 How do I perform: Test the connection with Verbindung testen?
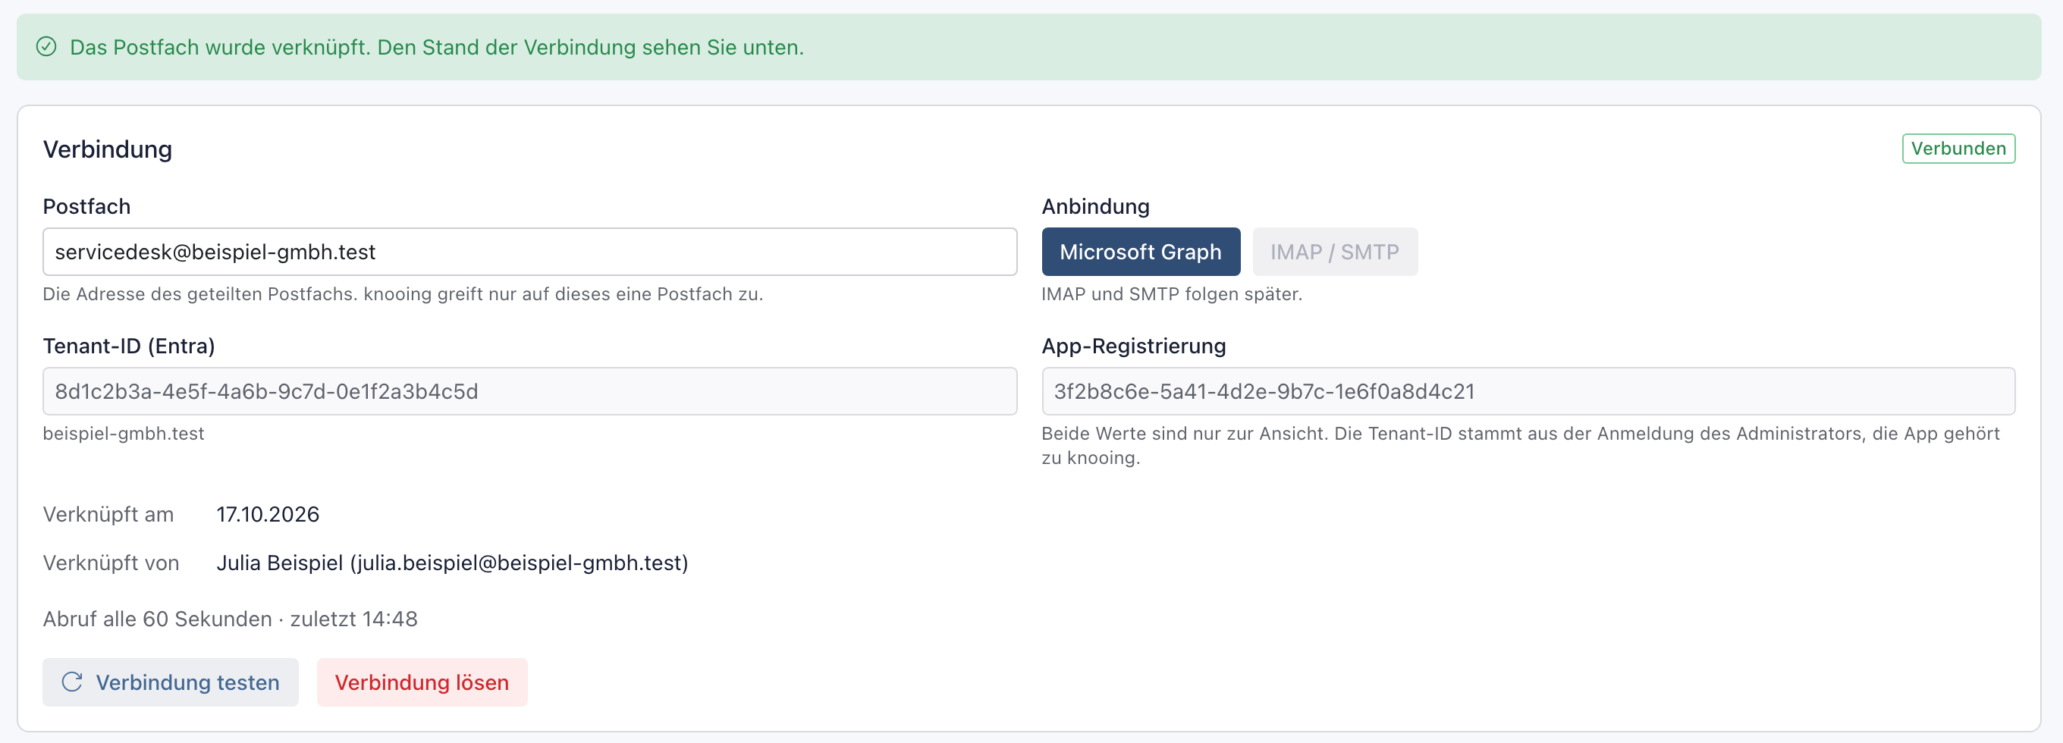(x=171, y=682)
